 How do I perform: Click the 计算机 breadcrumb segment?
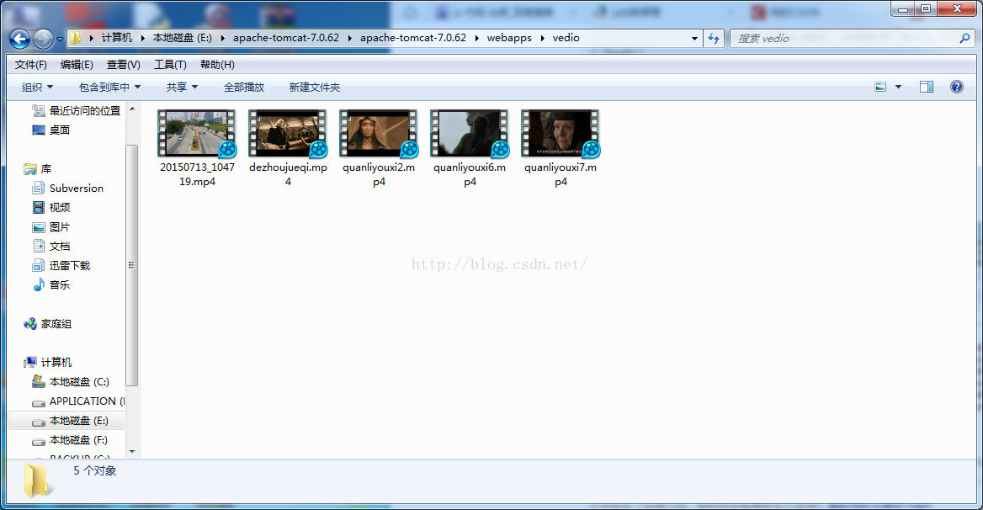[117, 38]
